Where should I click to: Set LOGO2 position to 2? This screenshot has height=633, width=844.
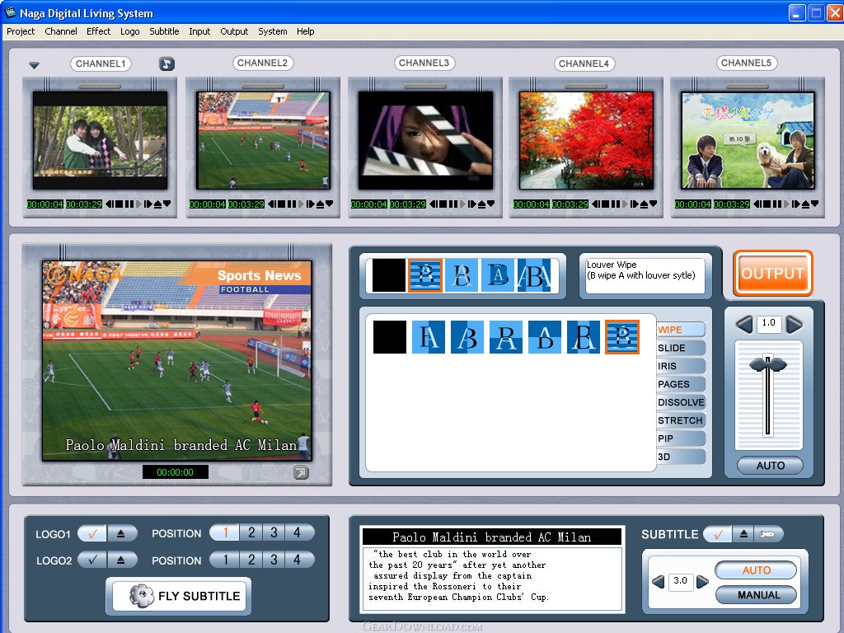coord(251,560)
